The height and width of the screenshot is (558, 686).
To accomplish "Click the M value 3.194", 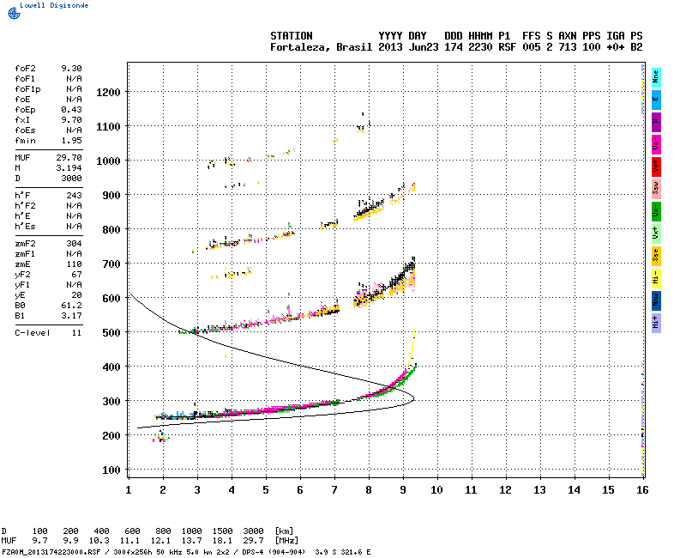I will click(69, 168).
